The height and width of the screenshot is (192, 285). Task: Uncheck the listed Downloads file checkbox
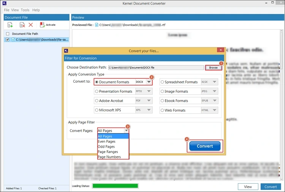(8, 39)
